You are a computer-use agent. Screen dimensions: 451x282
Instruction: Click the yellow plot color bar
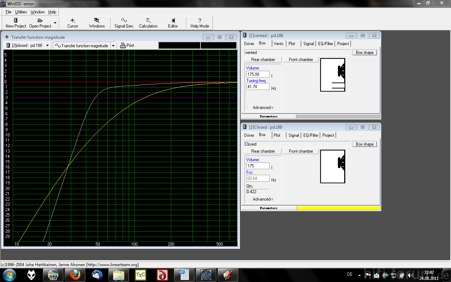coord(338,208)
